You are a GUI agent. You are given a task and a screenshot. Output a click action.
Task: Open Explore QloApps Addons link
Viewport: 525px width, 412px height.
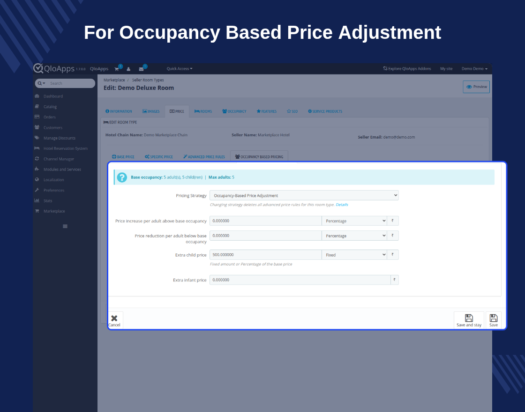407,68
